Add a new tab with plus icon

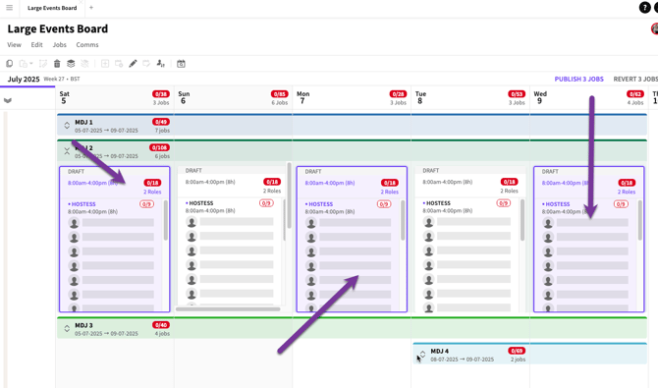(91, 8)
